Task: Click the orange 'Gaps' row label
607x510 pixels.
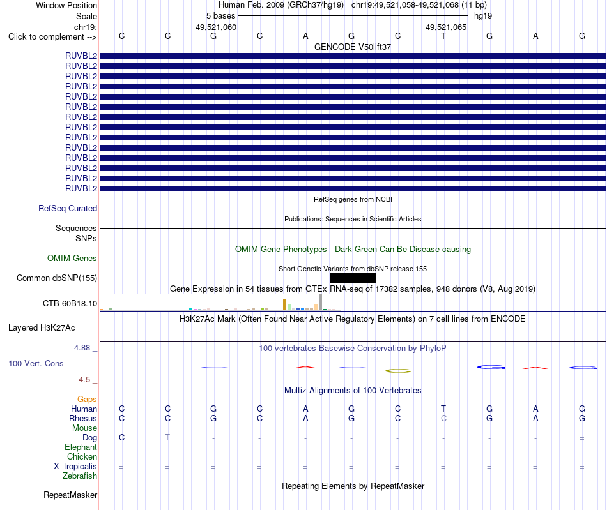Action: pos(87,400)
